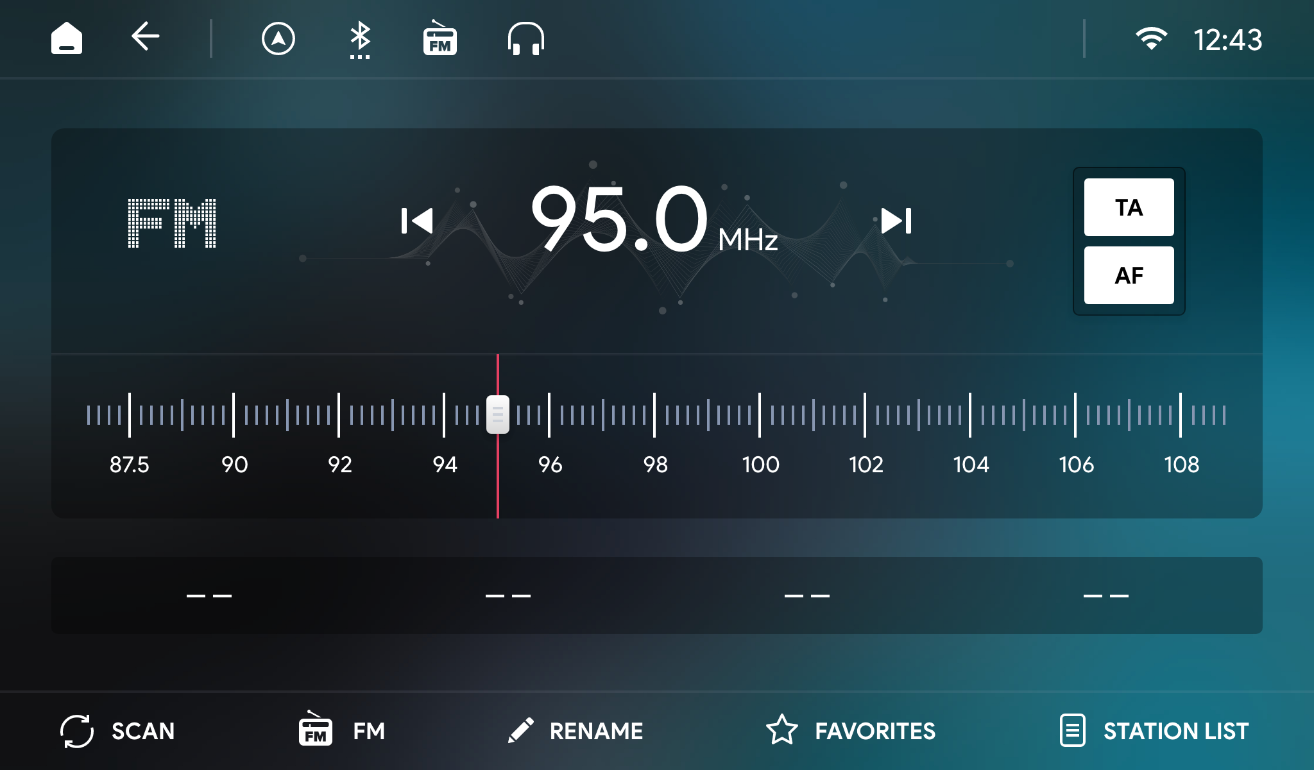
Task: Toggle AF alternative frequency
Action: [1129, 275]
